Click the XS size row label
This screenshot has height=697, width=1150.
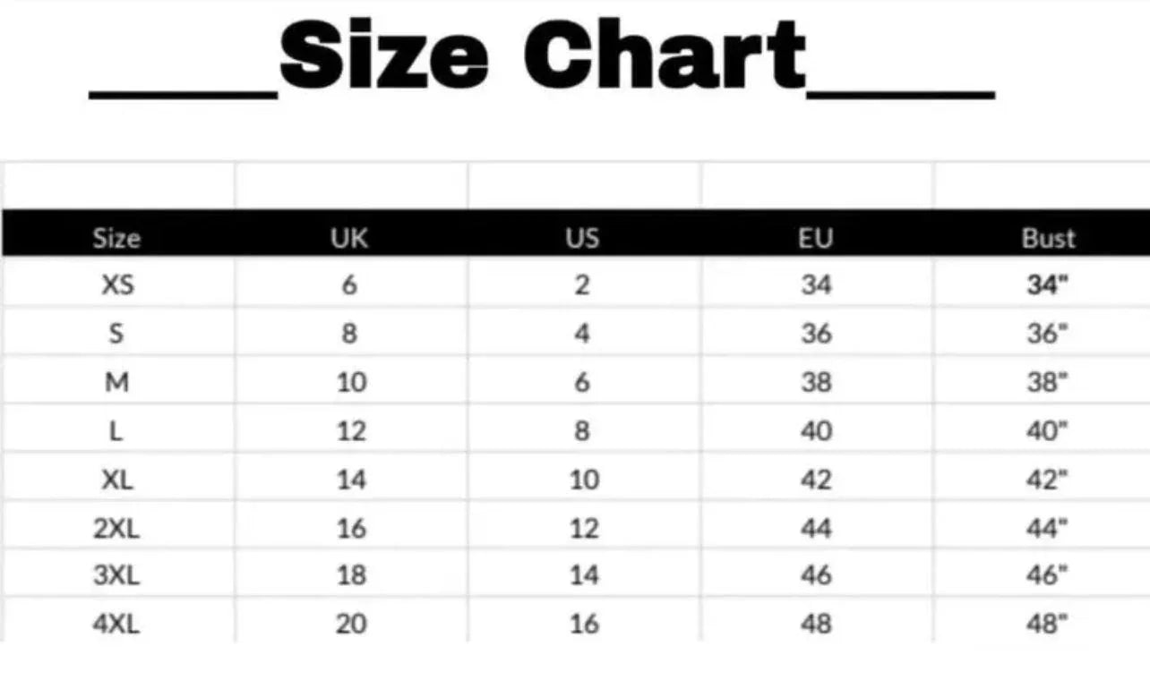tap(116, 285)
